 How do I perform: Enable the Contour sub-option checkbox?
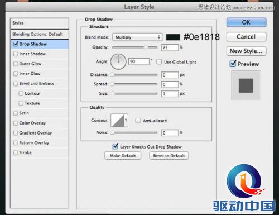pos(21,93)
